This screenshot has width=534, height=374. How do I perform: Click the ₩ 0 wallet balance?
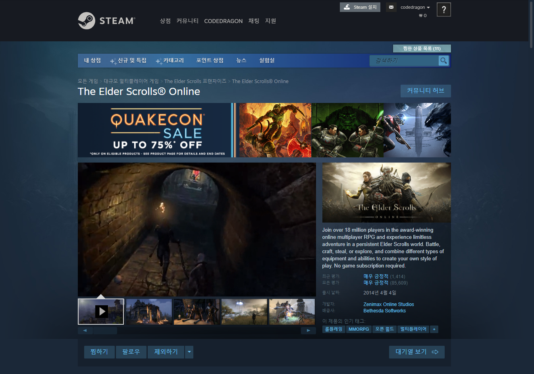click(423, 16)
